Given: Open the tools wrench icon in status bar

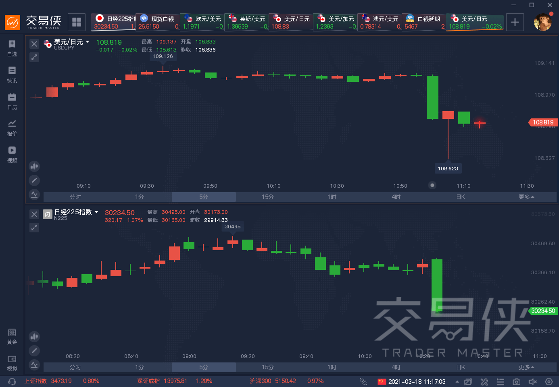Looking at the screenshot, I should (484, 381).
